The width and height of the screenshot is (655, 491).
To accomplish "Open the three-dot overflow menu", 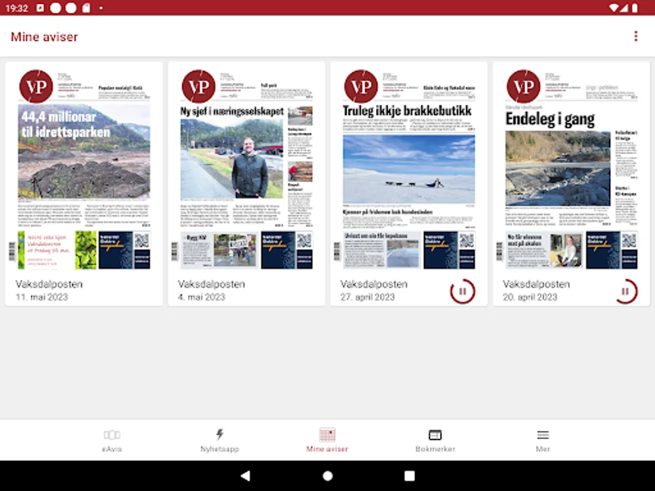I will (635, 37).
